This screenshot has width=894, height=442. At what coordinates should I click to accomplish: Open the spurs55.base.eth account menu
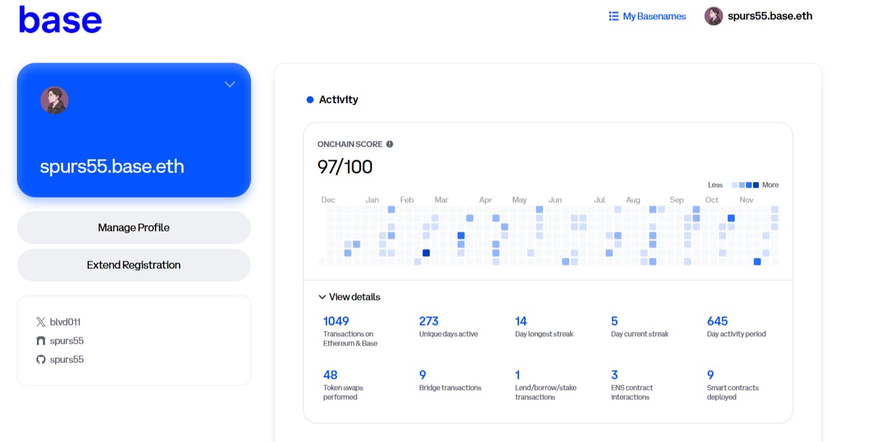click(x=769, y=16)
